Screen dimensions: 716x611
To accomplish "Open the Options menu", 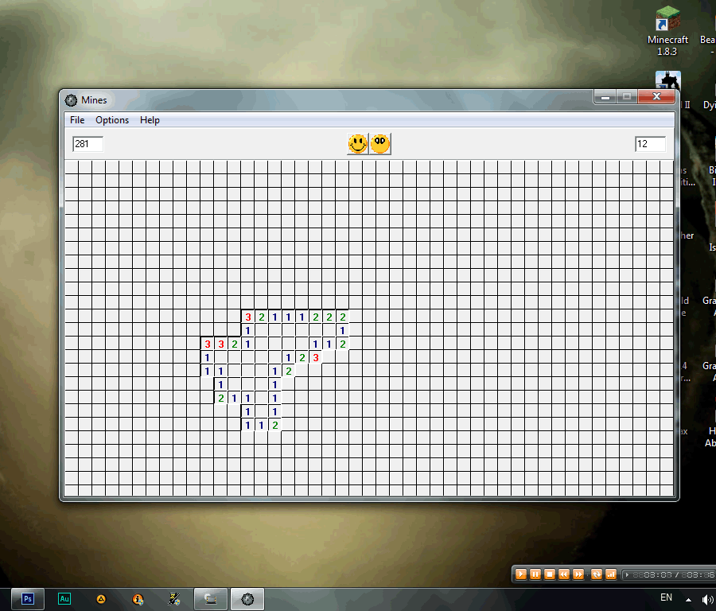I will tap(112, 120).
